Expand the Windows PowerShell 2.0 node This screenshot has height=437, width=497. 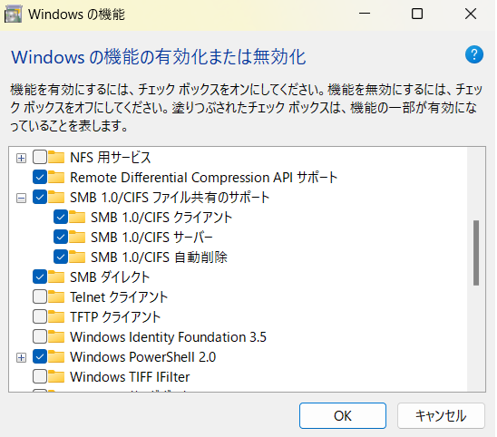click(x=21, y=357)
